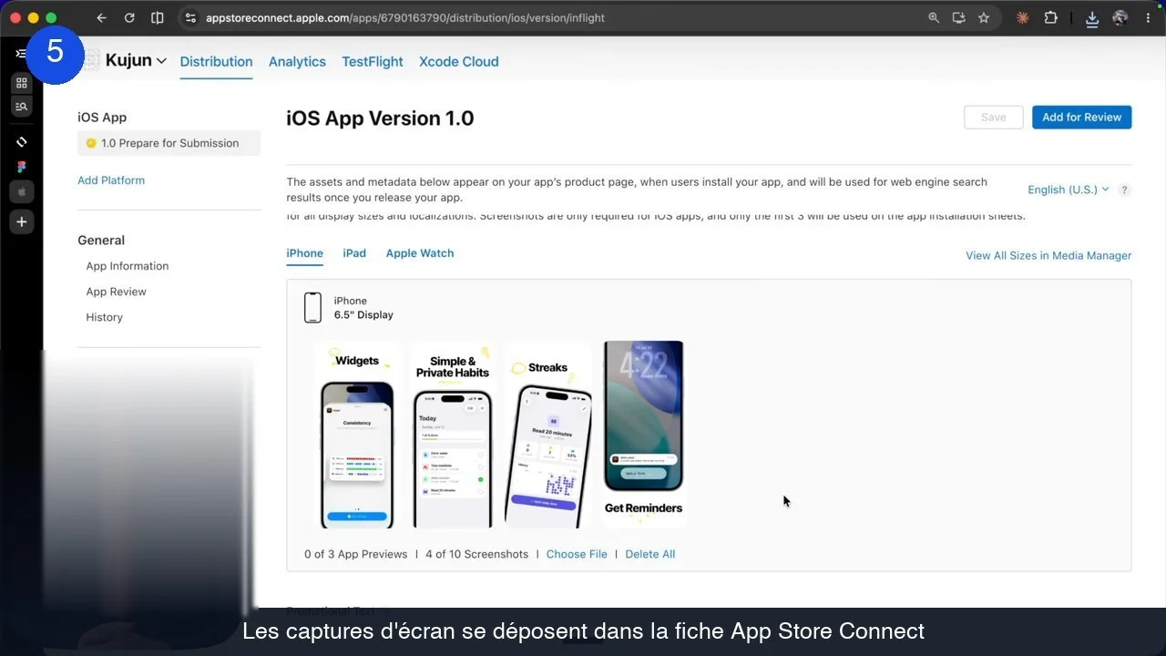The height and width of the screenshot is (656, 1166).
Task: Select the Apple Watch screenshots tab
Action: [x=420, y=253]
